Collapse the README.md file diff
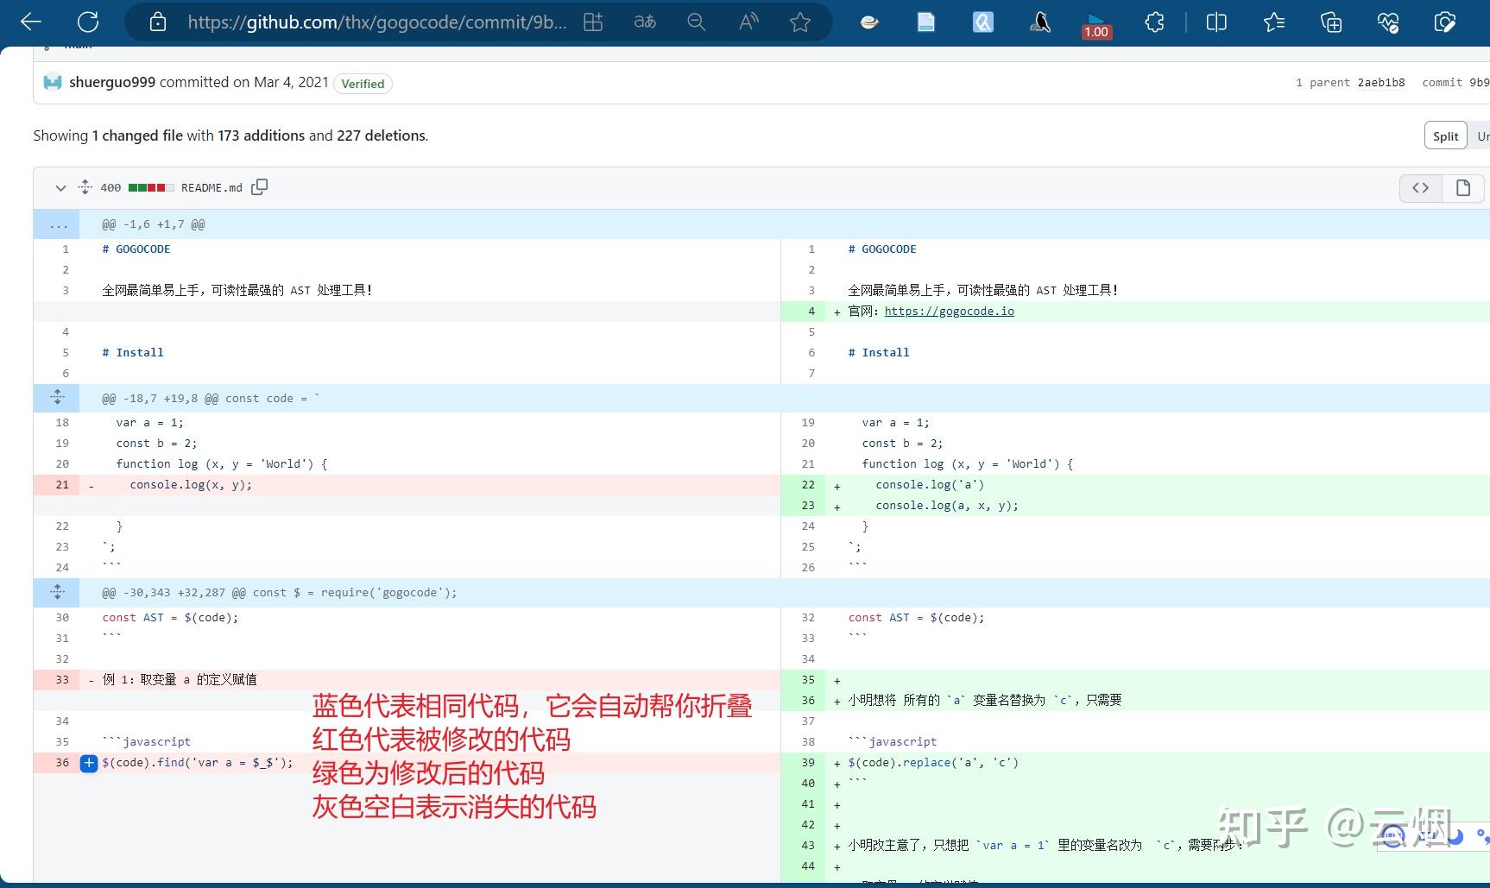The width and height of the screenshot is (1490, 888). pyautogui.click(x=60, y=187)
